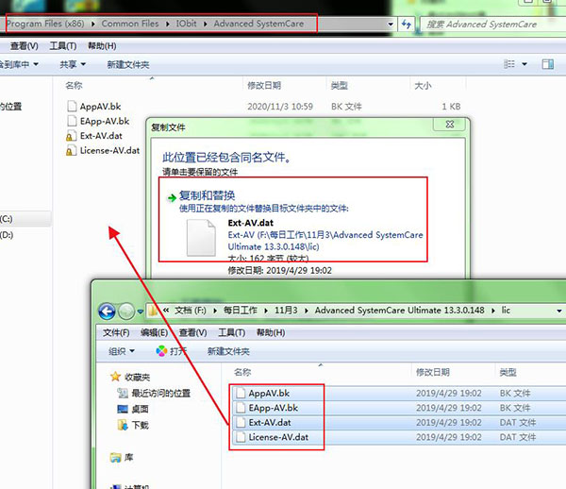Select 收藏夹 star item in sidebar
Image resolution: width=566 pixels, height=489 pixels.
pos(130,377)
